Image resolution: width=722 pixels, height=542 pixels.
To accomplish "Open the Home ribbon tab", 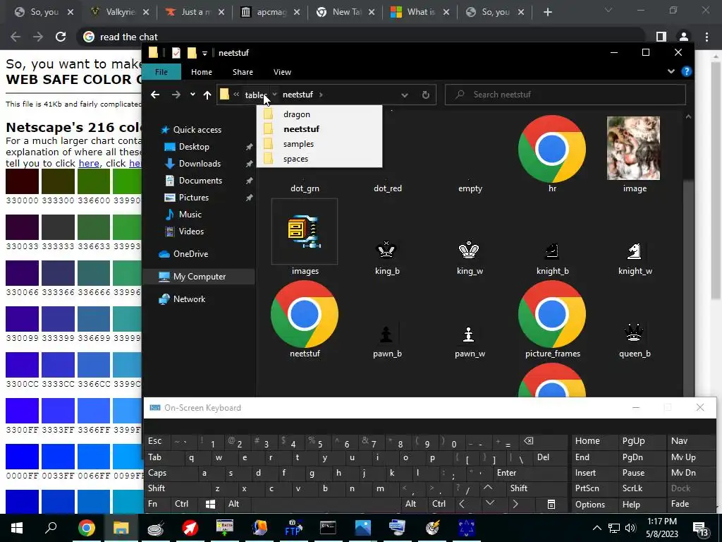I will pyautogui.click(x=201, y=72).
